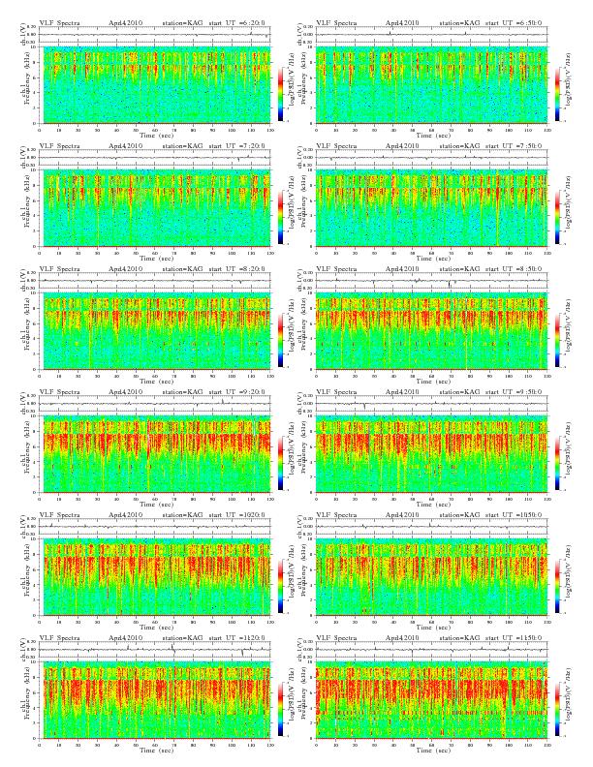593x767 pixels.
Task: Click the title text 'start UT =8:20:0'
Action: [x=237, y=268]
